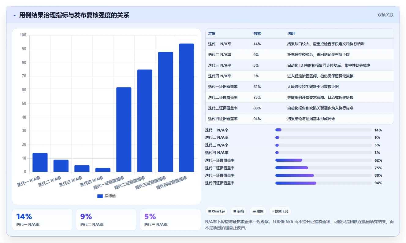This screenshot has height=243, width=406.
Task: Click the 维度 column header
Action: pyautogui.click(x=212, y=34)
